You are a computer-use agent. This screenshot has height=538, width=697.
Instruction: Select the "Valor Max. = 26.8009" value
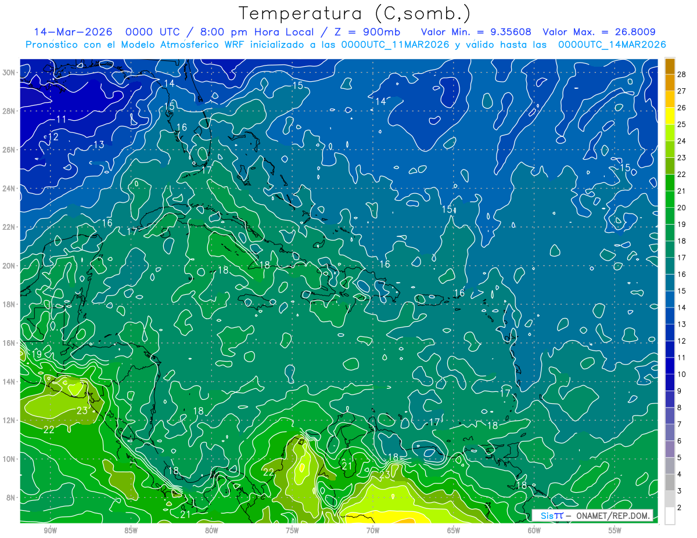tap(598, 32)
